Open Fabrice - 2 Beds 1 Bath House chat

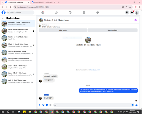pyautogui.click(x=18, y=38)
